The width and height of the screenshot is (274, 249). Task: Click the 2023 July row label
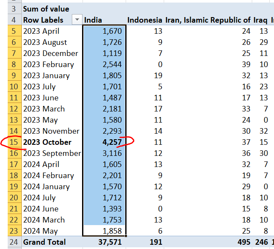pyautogui.click(x=39, y=87)
